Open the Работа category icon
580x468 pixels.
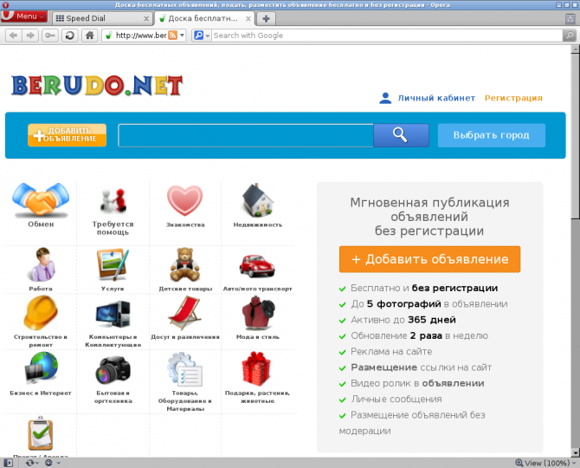click(x=41, y=269)
